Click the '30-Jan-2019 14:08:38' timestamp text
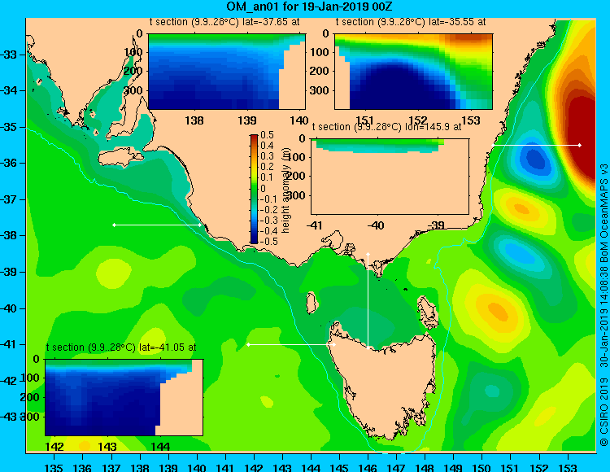The width and height of the screenshot is (610, 472). 604,314
